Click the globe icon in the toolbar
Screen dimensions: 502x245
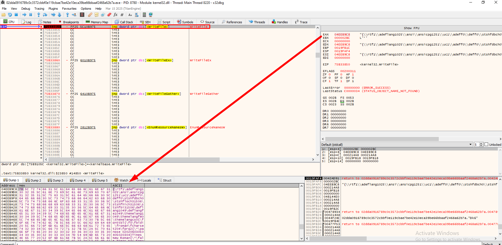151,15
